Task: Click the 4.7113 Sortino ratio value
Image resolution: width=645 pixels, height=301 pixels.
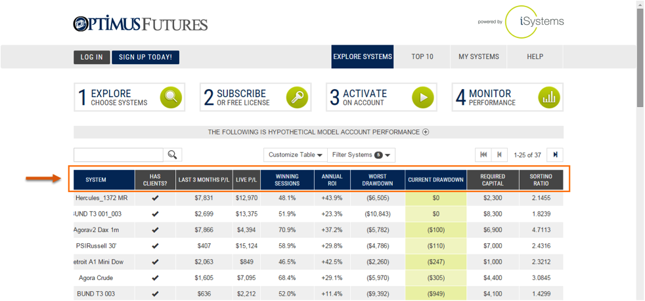Action: point(541,230)
